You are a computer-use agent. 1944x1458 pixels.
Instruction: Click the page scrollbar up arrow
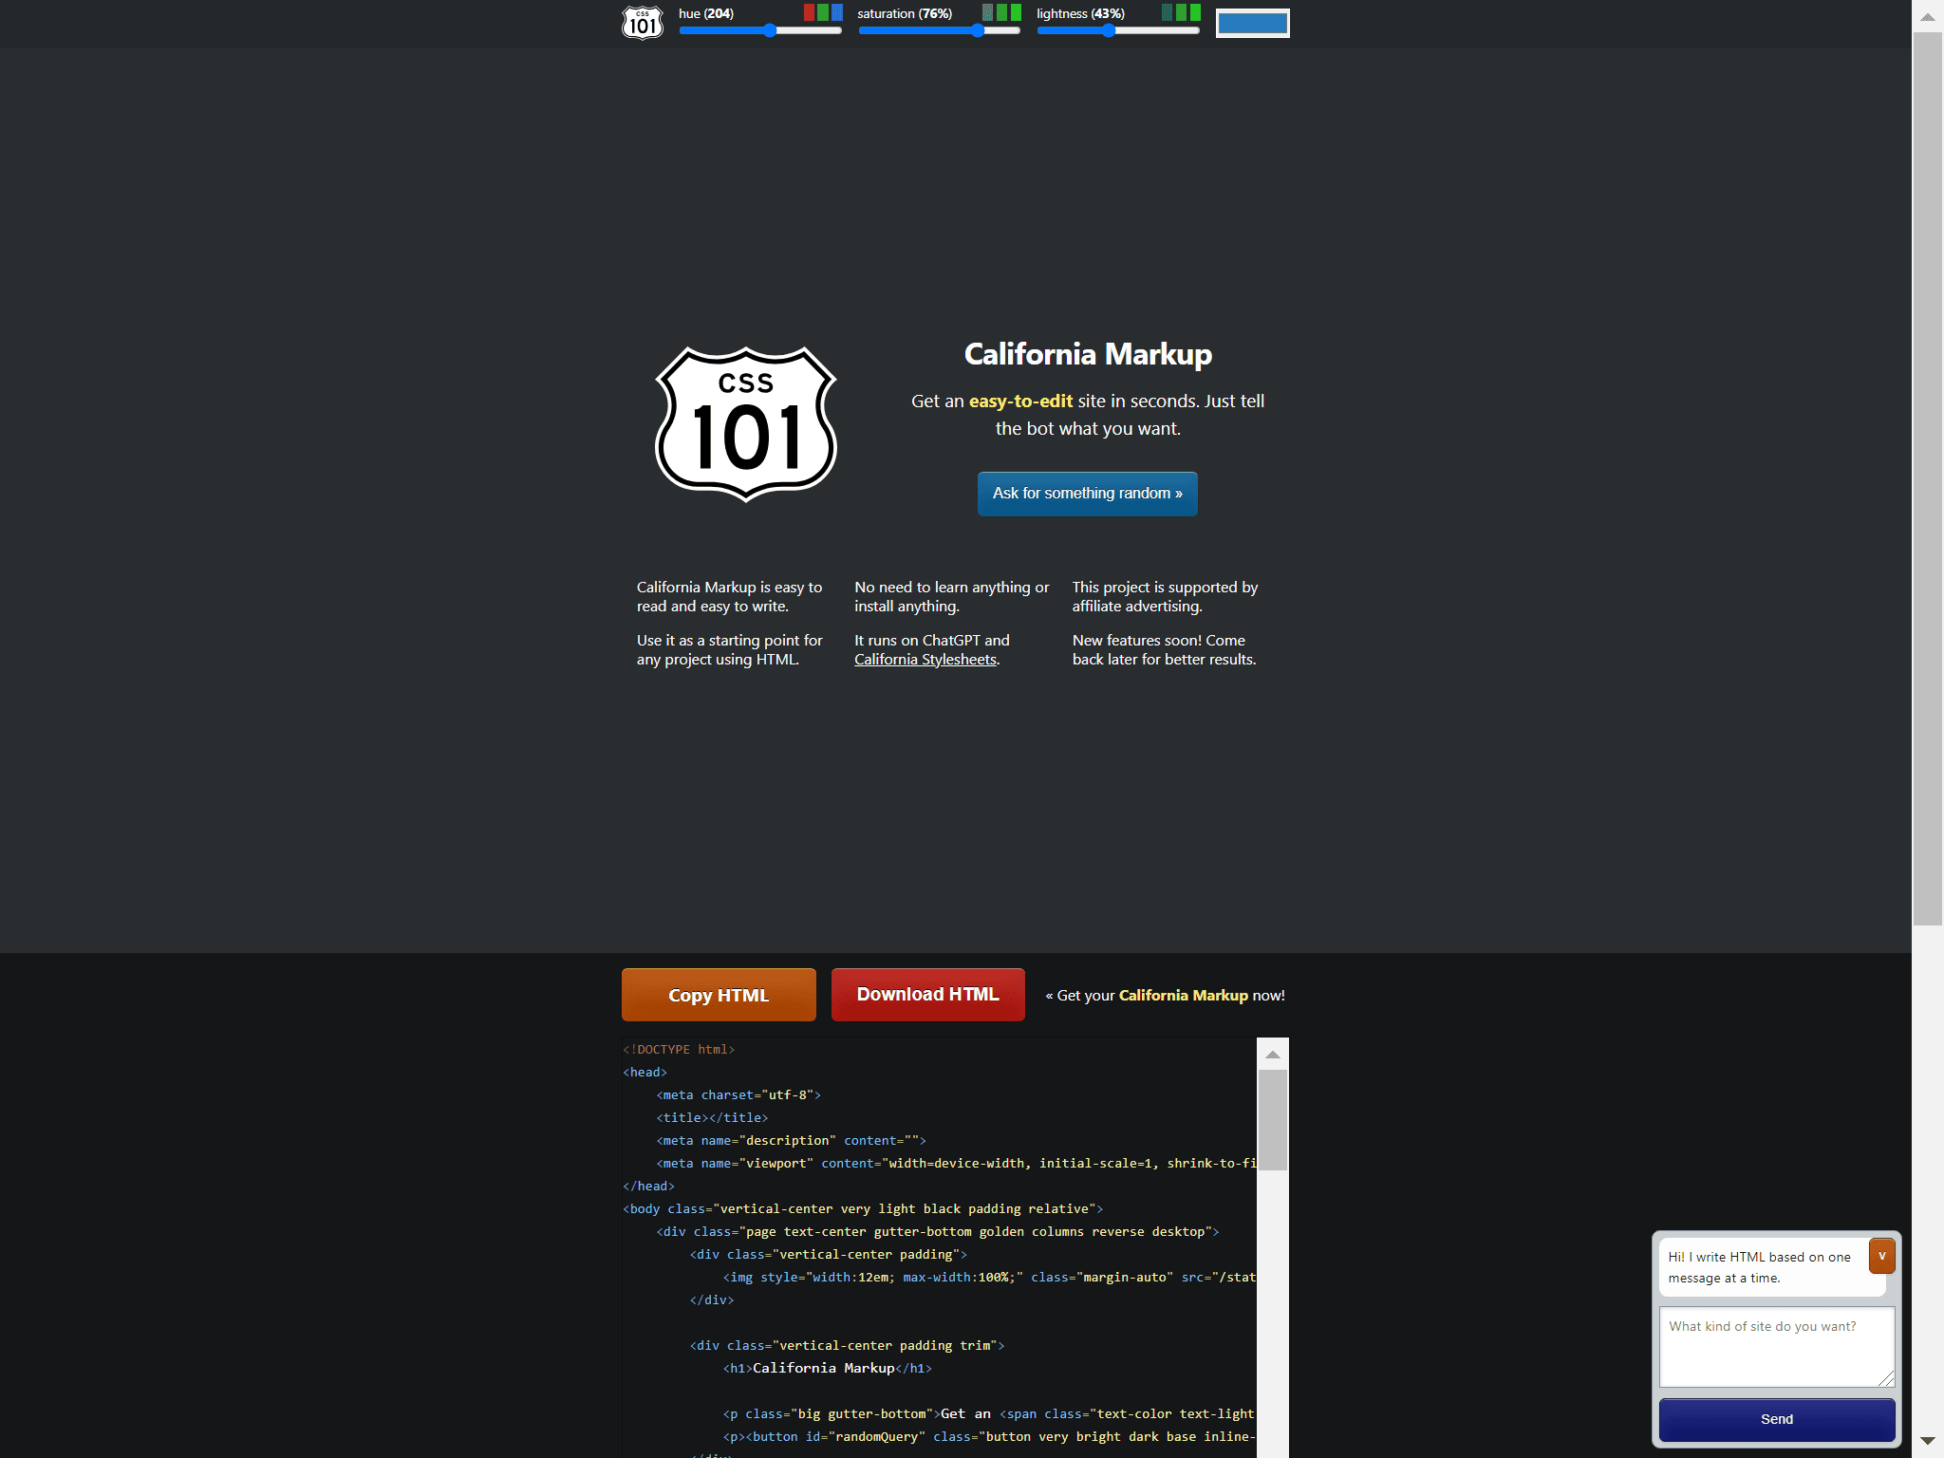(x=1928, y=16)
